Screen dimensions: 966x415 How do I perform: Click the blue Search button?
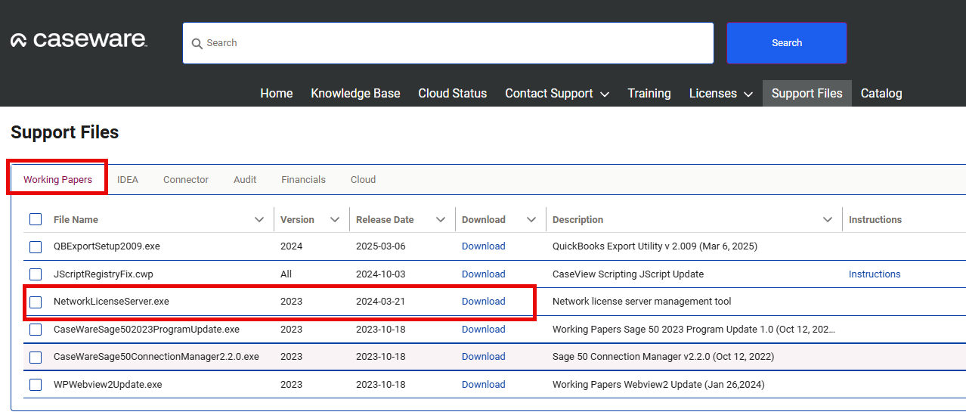(787, 43)
